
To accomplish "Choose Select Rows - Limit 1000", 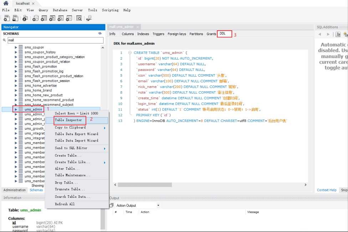I will (77, 113).
